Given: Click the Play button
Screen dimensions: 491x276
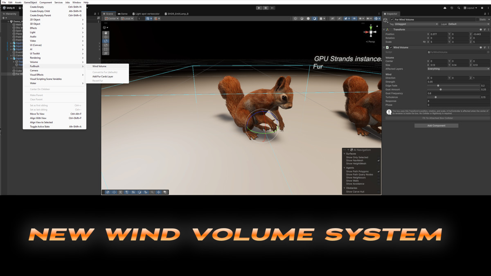Looking at the screenshot, I should 259,8.
